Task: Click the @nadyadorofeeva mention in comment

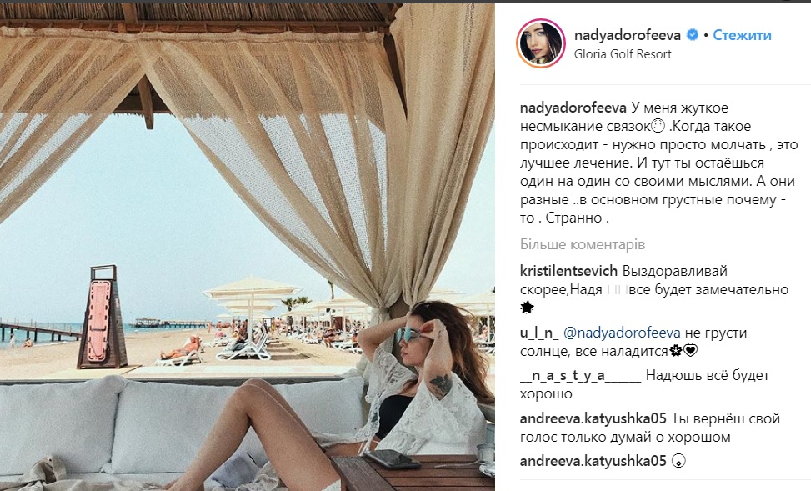Action: pos(622,333)
